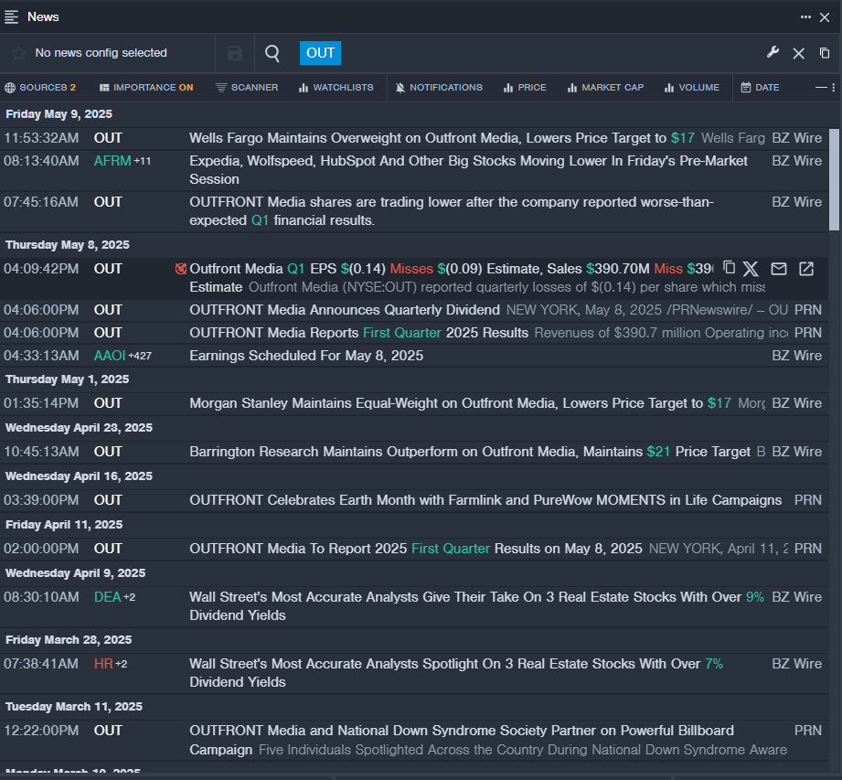
Task: Click the AFRM ticker link
Action: 112,161
